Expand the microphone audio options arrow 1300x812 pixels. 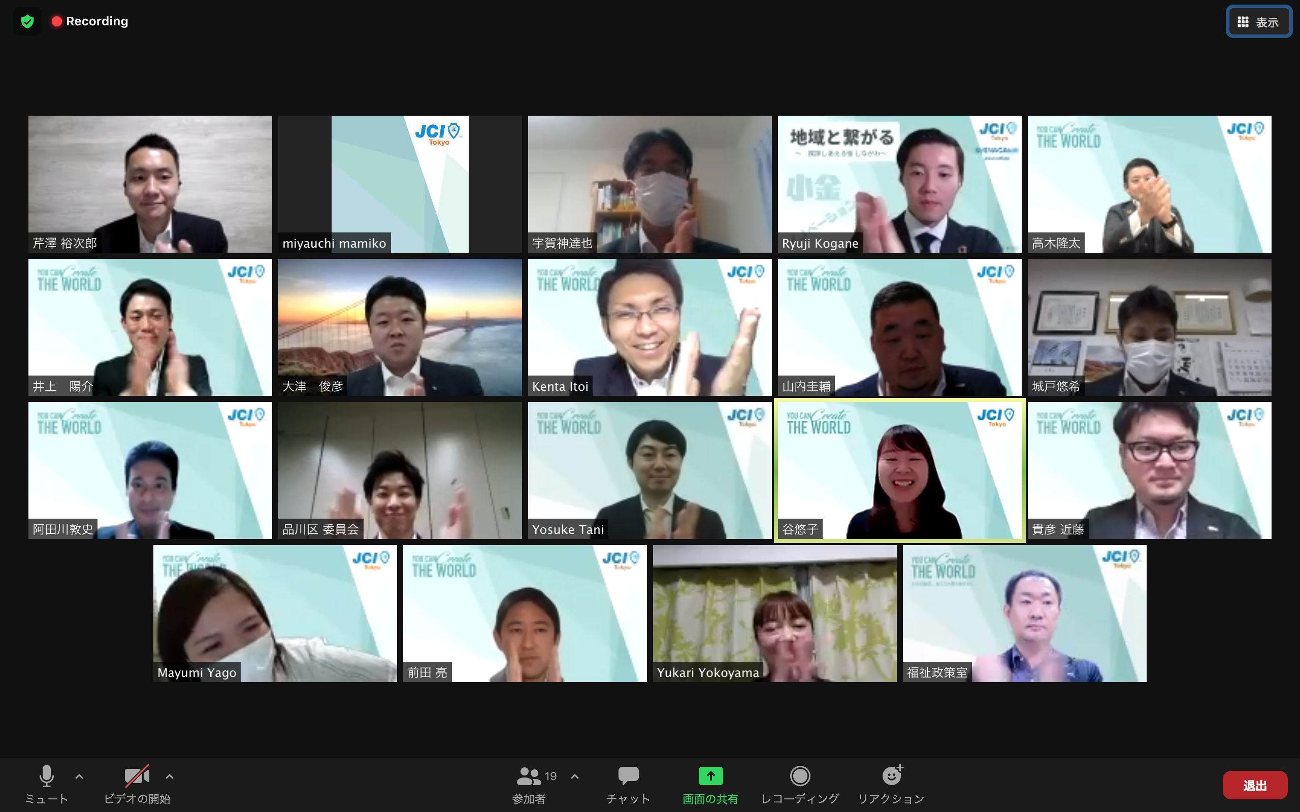pyautogui.click(x=79, y=776)
